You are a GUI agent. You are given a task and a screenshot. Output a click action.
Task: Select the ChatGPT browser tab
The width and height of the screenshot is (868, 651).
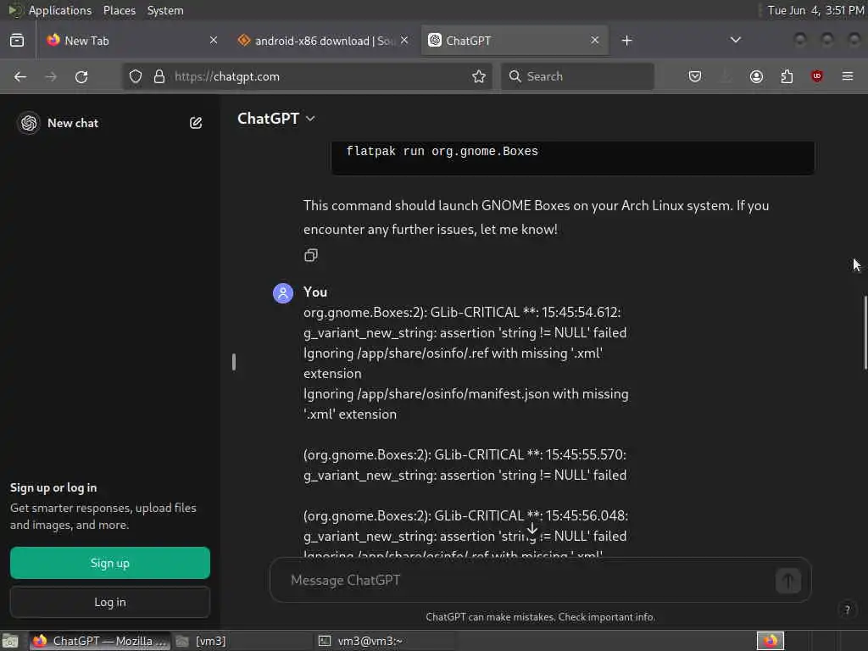pyautogui.click(x=515, y=41)
